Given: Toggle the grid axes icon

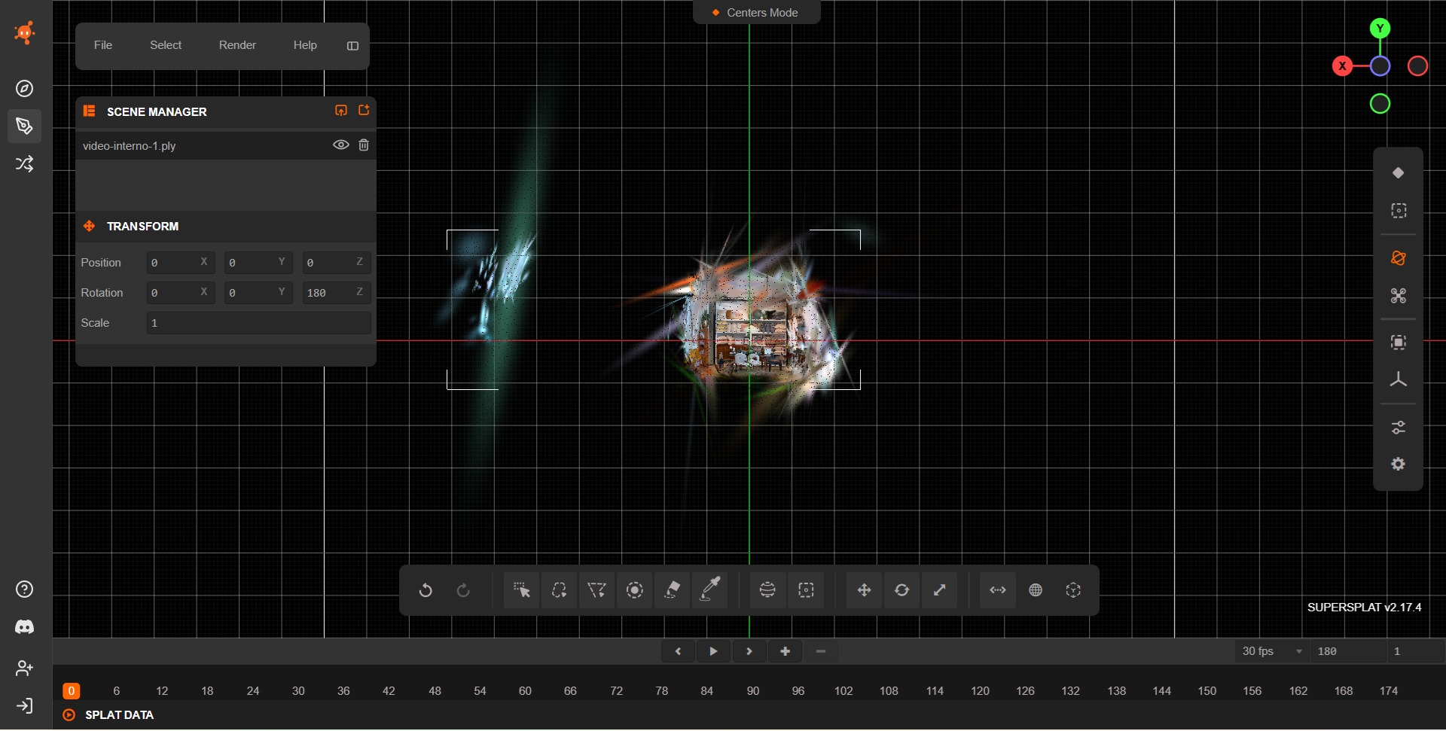Looking at the screenshot, I should [1398, 380].
